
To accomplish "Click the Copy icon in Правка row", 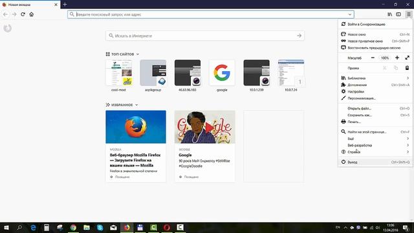I will (x=396, y=68).
